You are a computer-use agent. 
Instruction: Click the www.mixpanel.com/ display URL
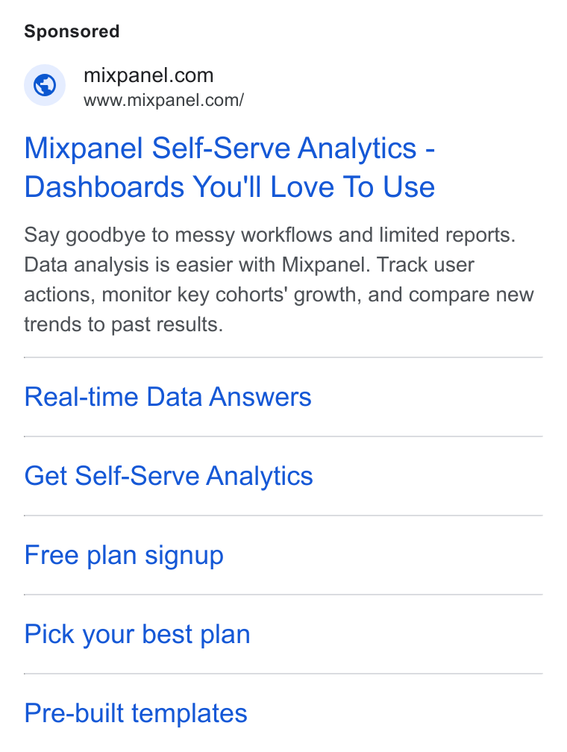pyautogui.click(x=163, y=100)
